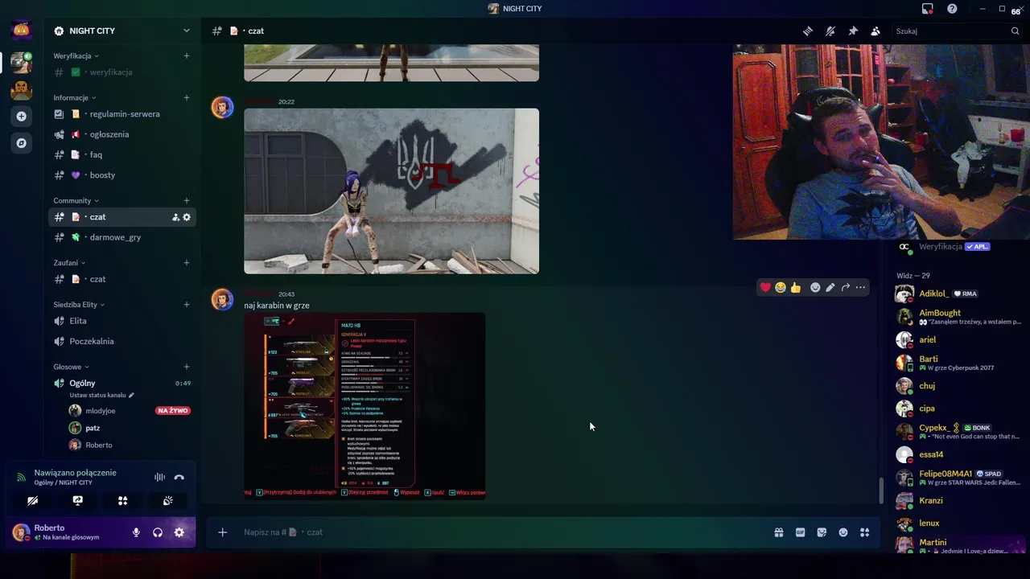Join the Poczekalnia voice channel

pos(122,341)
